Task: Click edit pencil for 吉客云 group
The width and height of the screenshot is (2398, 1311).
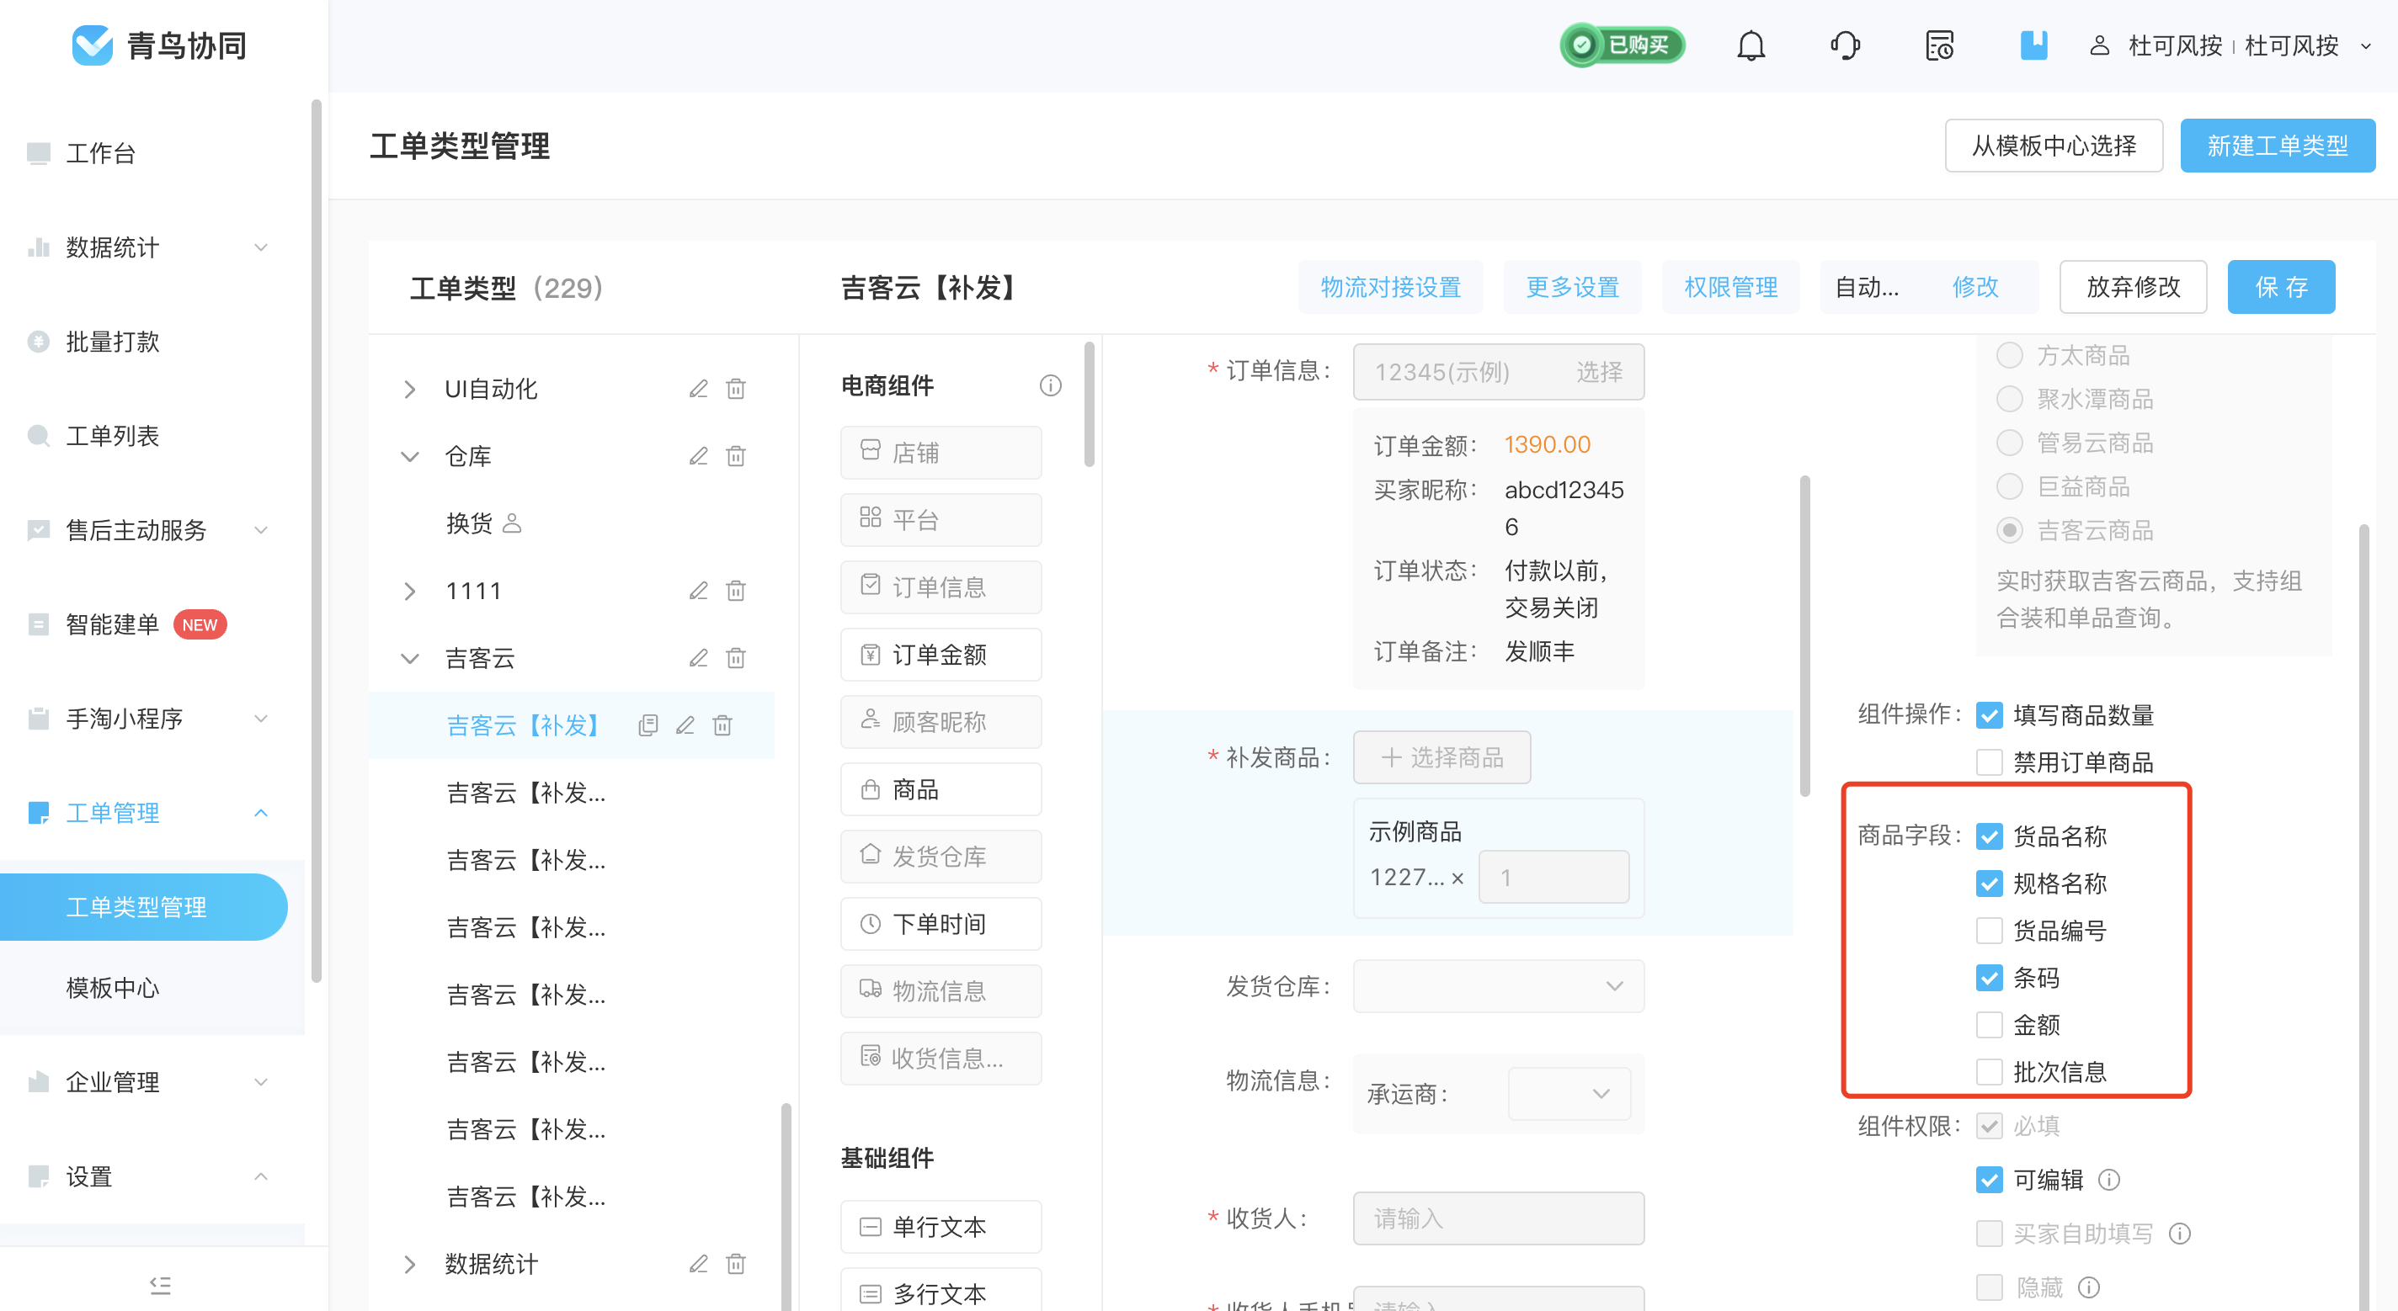Action: click(x=698, y=658)
